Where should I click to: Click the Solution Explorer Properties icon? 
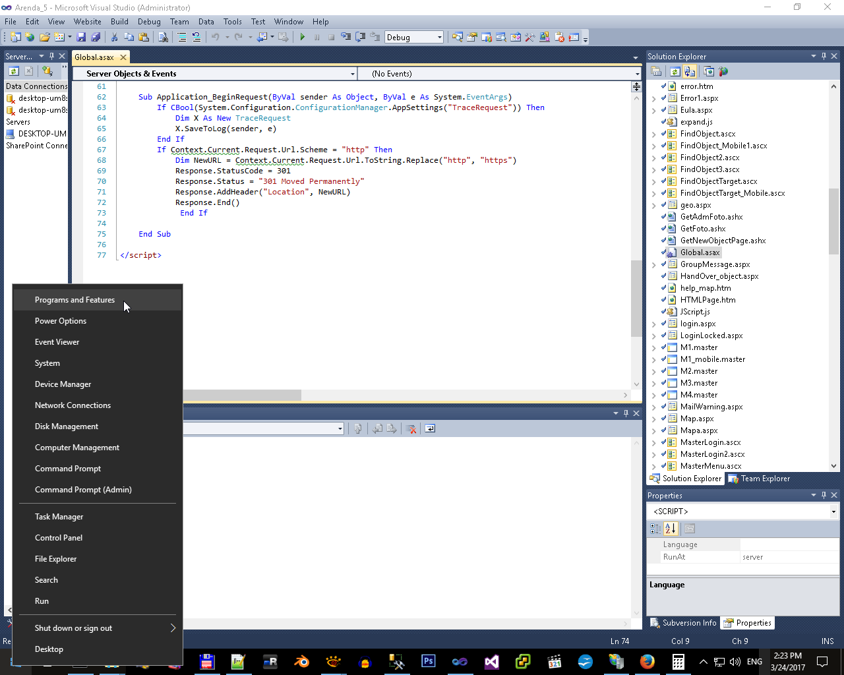coord(656,72)
